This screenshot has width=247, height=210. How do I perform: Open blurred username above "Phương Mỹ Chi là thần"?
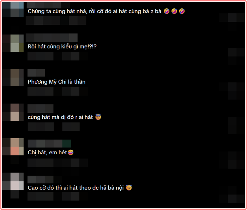(x=36, y=73)
